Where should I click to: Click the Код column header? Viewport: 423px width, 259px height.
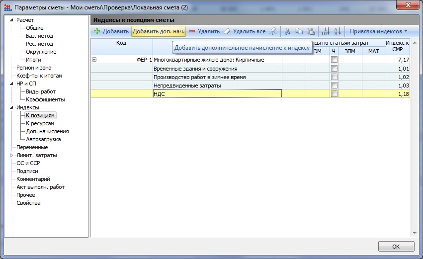pos(121,47)
